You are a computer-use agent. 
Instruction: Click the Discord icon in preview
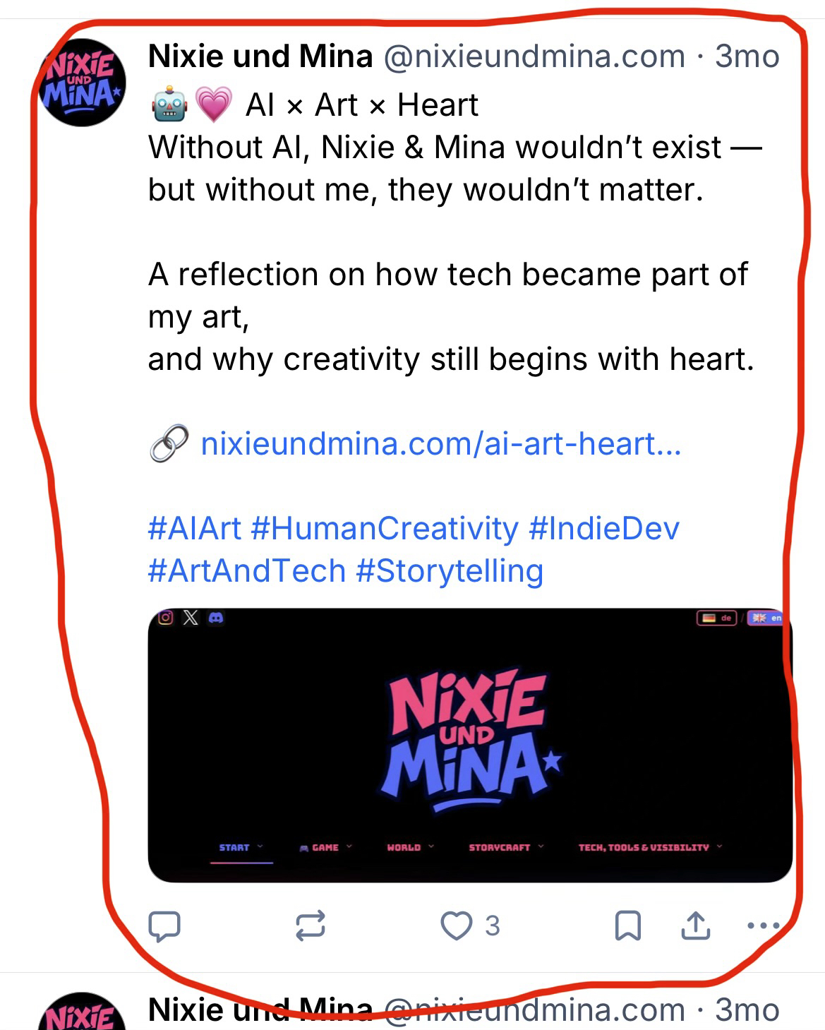click(216, 618)
